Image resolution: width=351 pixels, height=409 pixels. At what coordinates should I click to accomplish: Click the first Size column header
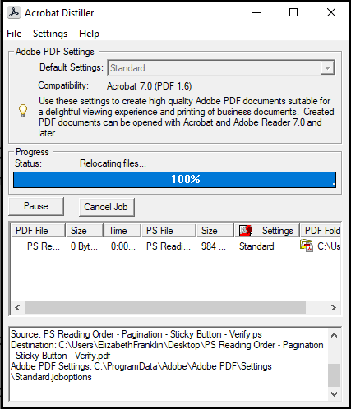[84, 231]
